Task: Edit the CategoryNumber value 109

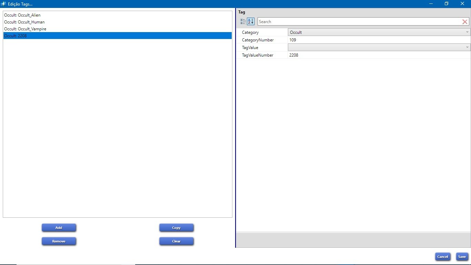Action: (x=379, y=40)
